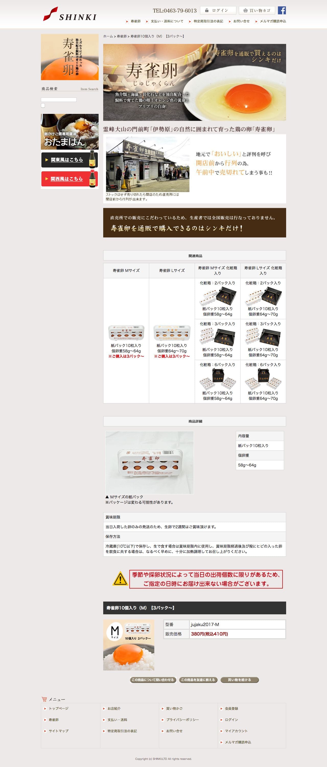
Task: Click the SHINKI logo
Action: click(70, 14)
